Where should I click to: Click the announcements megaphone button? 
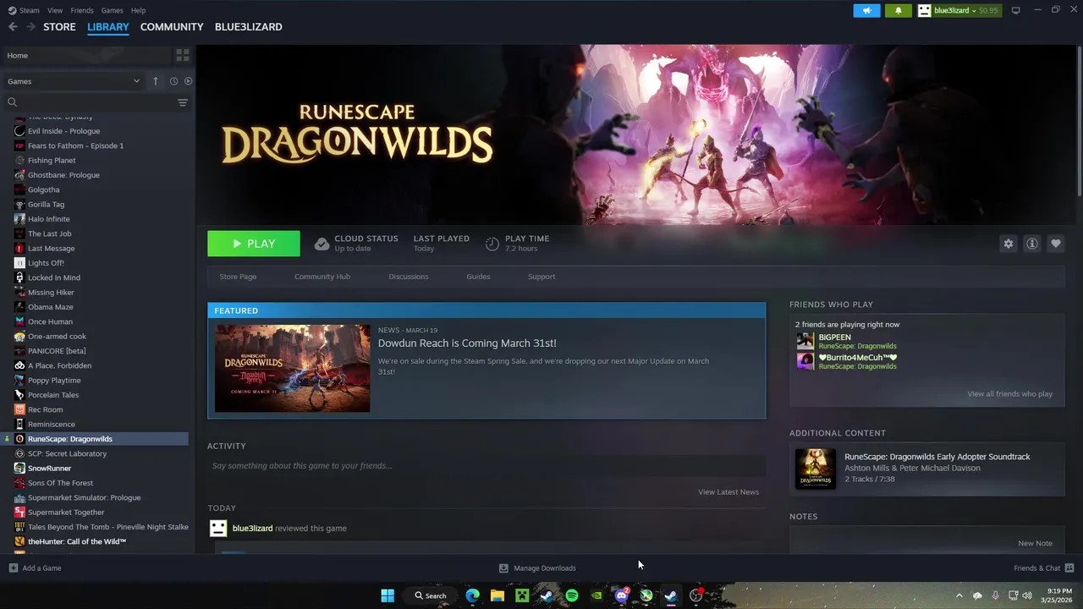866,10
